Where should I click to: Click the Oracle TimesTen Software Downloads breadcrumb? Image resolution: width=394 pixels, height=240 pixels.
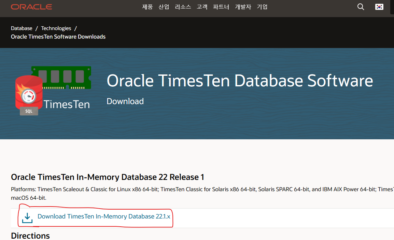tap(58, 37)
